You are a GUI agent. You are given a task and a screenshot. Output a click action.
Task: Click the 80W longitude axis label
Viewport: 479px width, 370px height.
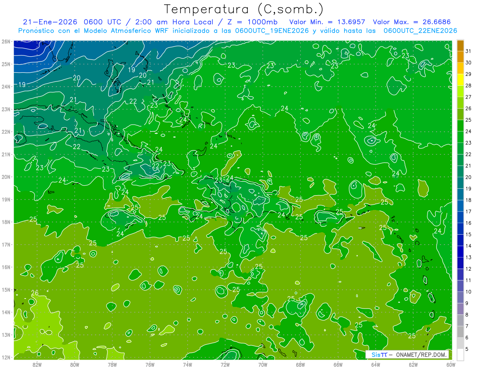tap(75, 364)
